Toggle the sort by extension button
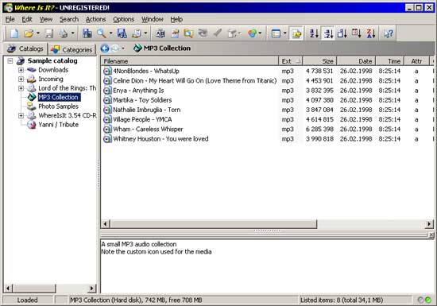Screen dimensions: 437x306 click(328, 33)
